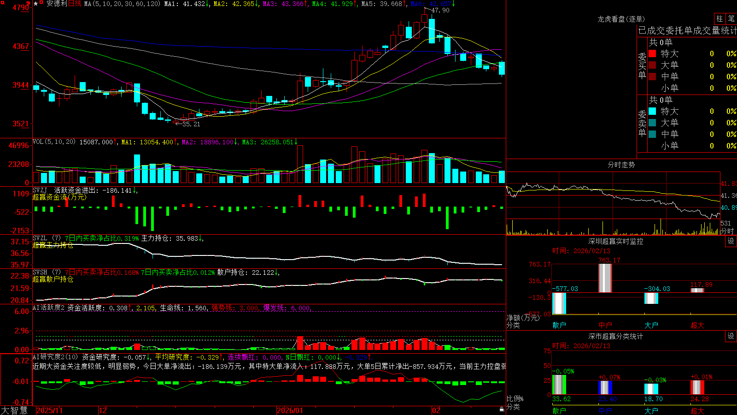737x415 pixels.
Task: Click the 超赢主力持仓 label
Action: (x=53, y=245)
